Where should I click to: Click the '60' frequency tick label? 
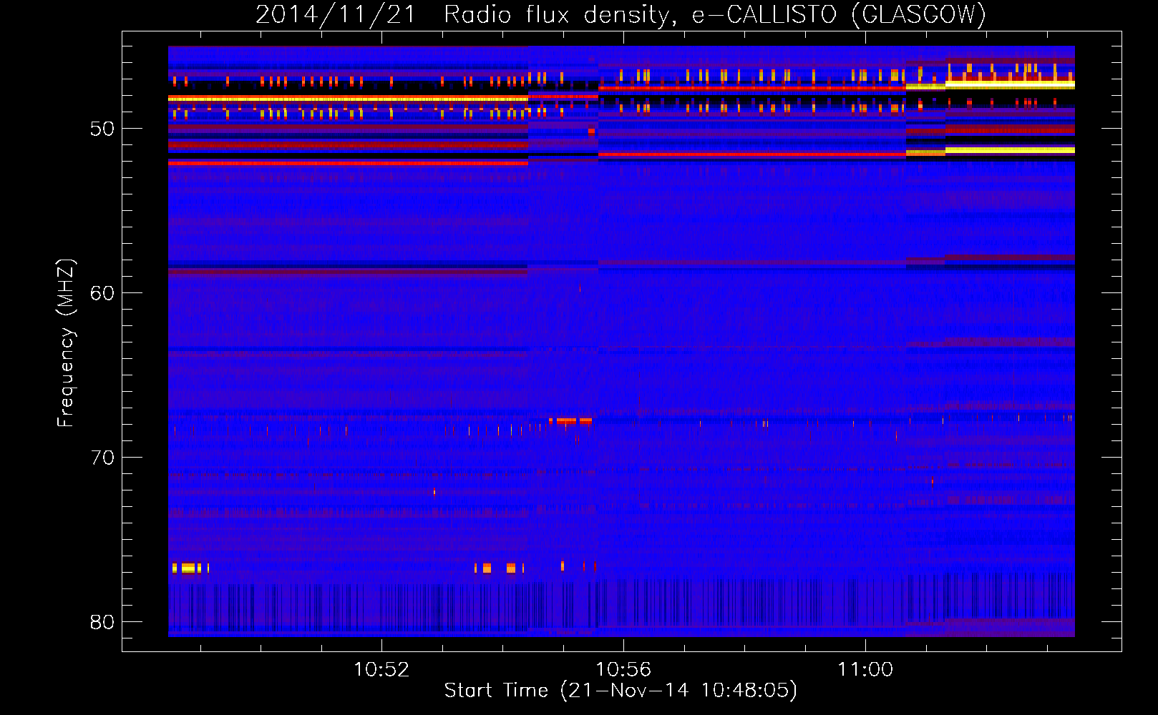[x=102, y=293]
